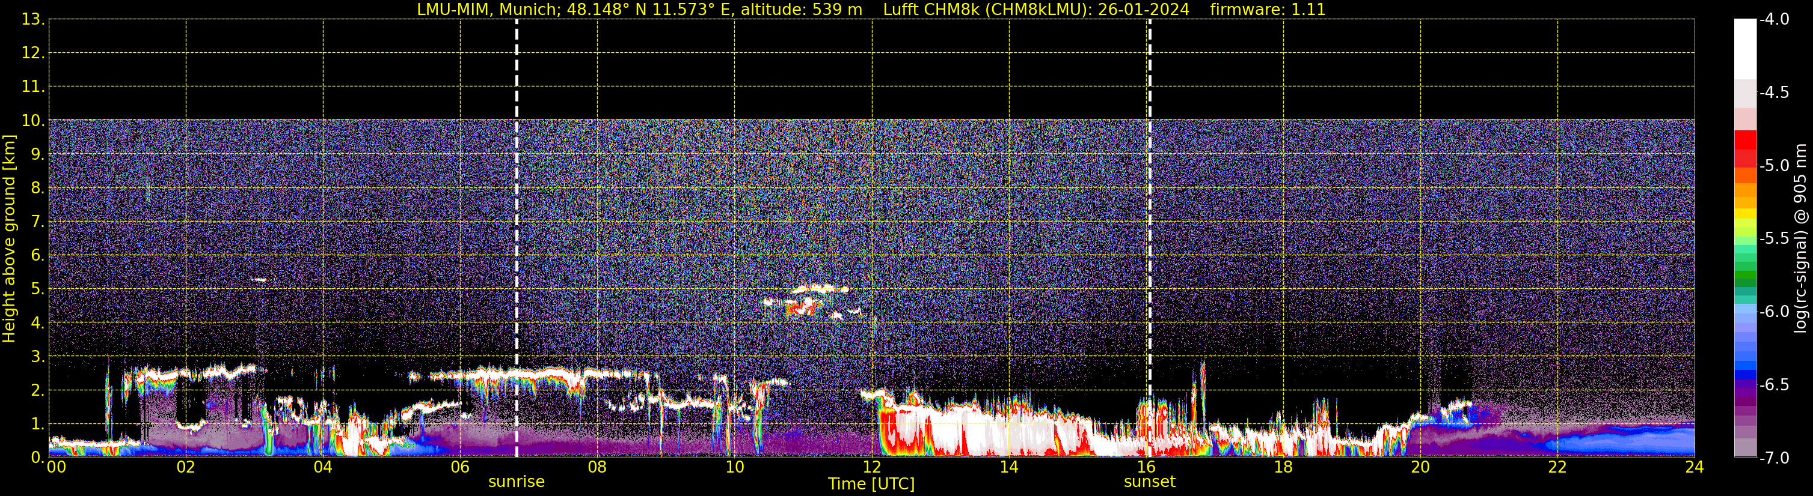
Task: Click the "4." height axis tick label
Action: tap(37, 323)
